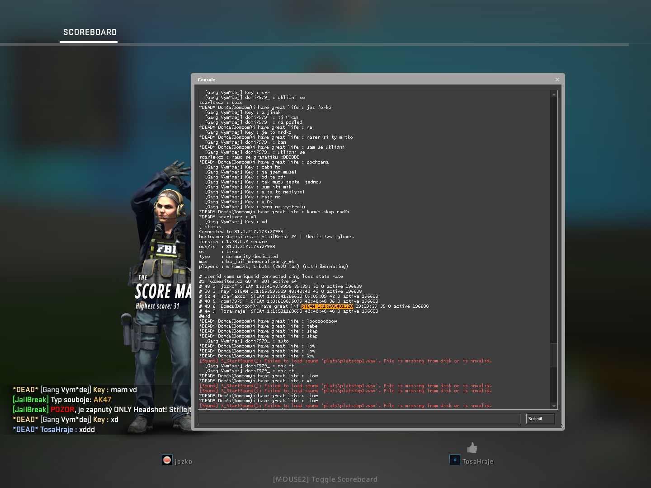Viewport: 651px width, 488px height.
Task: Open the SCOREBOARD tab
Action: point(90,32)
